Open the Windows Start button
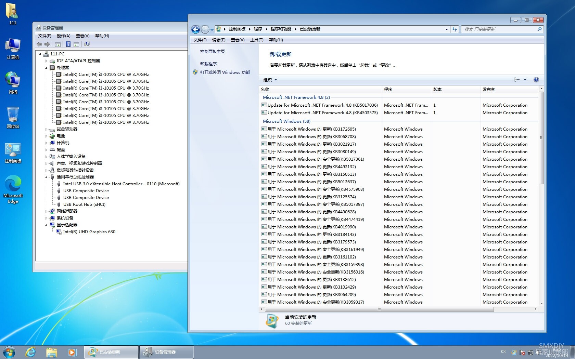This screenshot has height=359, width=575. point(9,352)
